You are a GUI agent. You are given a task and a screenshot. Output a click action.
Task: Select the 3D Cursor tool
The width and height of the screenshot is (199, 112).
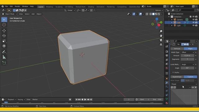(4, 25)
